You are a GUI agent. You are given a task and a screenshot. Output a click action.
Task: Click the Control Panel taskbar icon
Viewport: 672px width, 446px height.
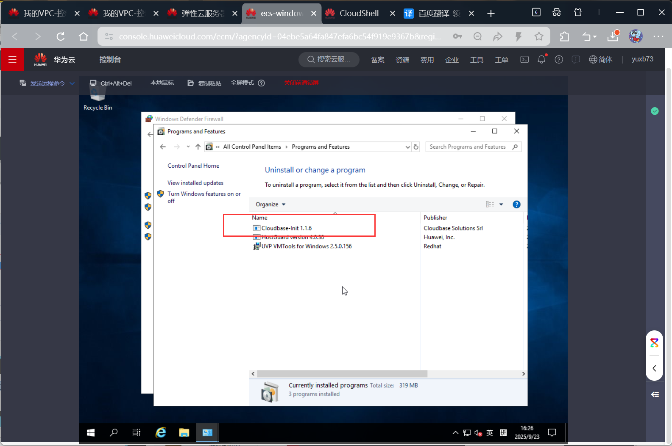coord(207,432)
